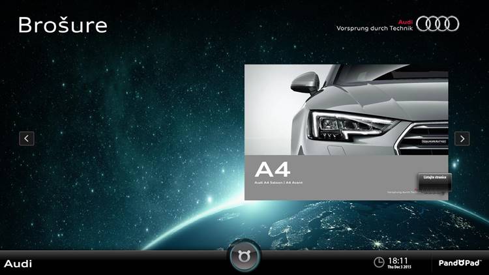Click the clock icon in bottom bar
Screen dimensions: 489x275
coord(379,262)
